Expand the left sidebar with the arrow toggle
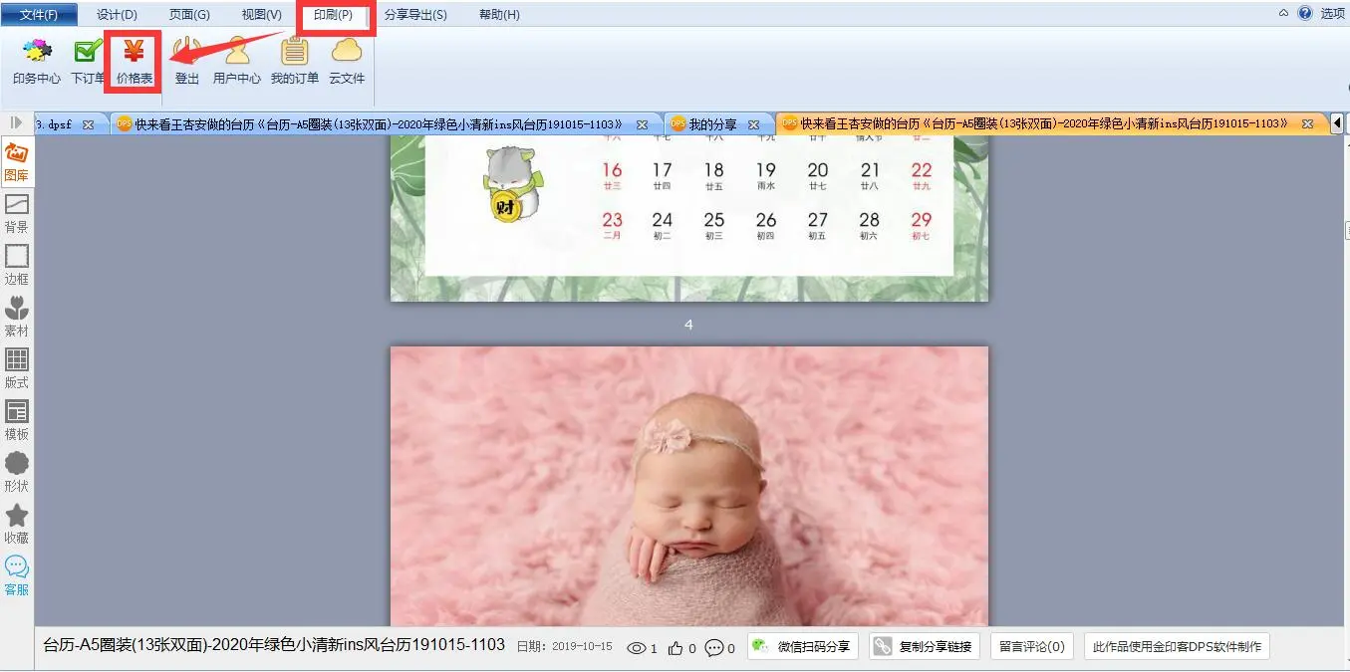1350x672 pixels. 16,123
